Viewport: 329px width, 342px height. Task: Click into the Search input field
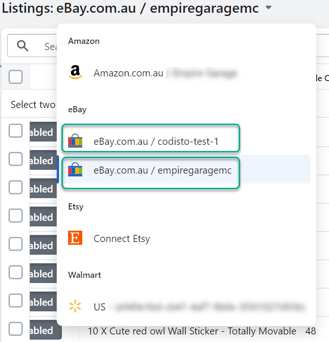[50, 46]
